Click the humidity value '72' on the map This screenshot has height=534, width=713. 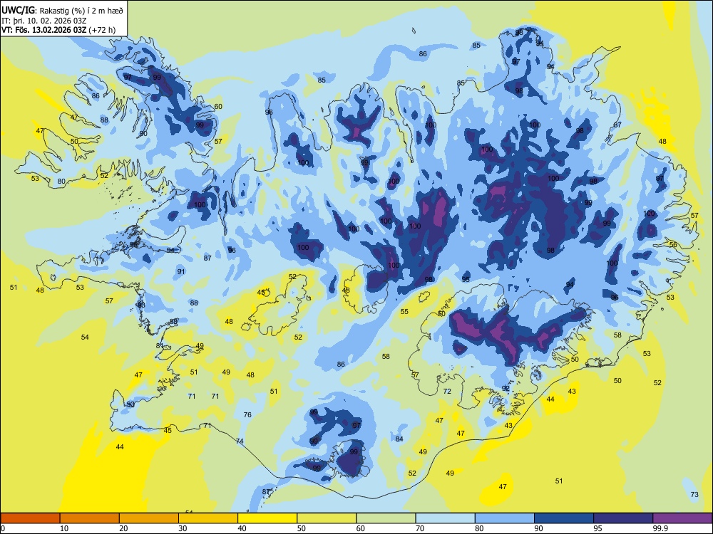click(447, 391)
